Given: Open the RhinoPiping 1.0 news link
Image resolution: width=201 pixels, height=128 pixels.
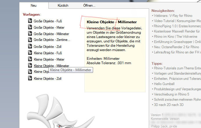Looking at the screenshot, I should pyautogui.click(x=177, y=26).
